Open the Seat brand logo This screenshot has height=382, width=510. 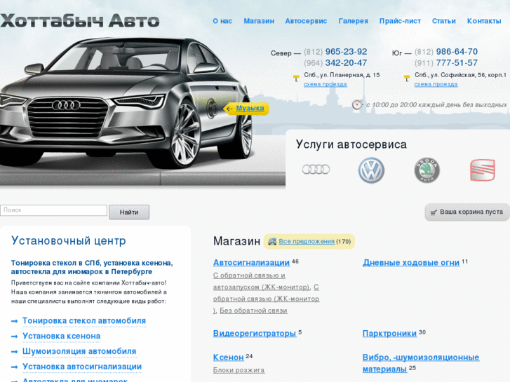(x=483, y=170)
